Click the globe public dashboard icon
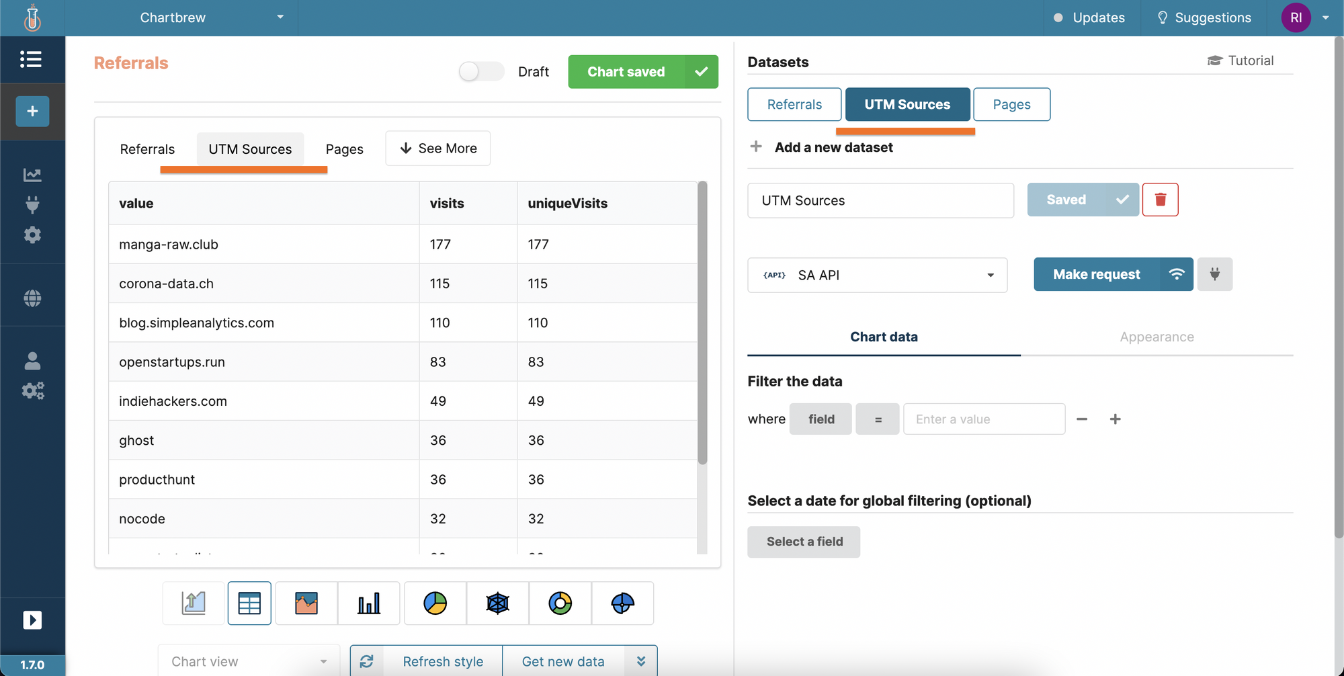 32,297
